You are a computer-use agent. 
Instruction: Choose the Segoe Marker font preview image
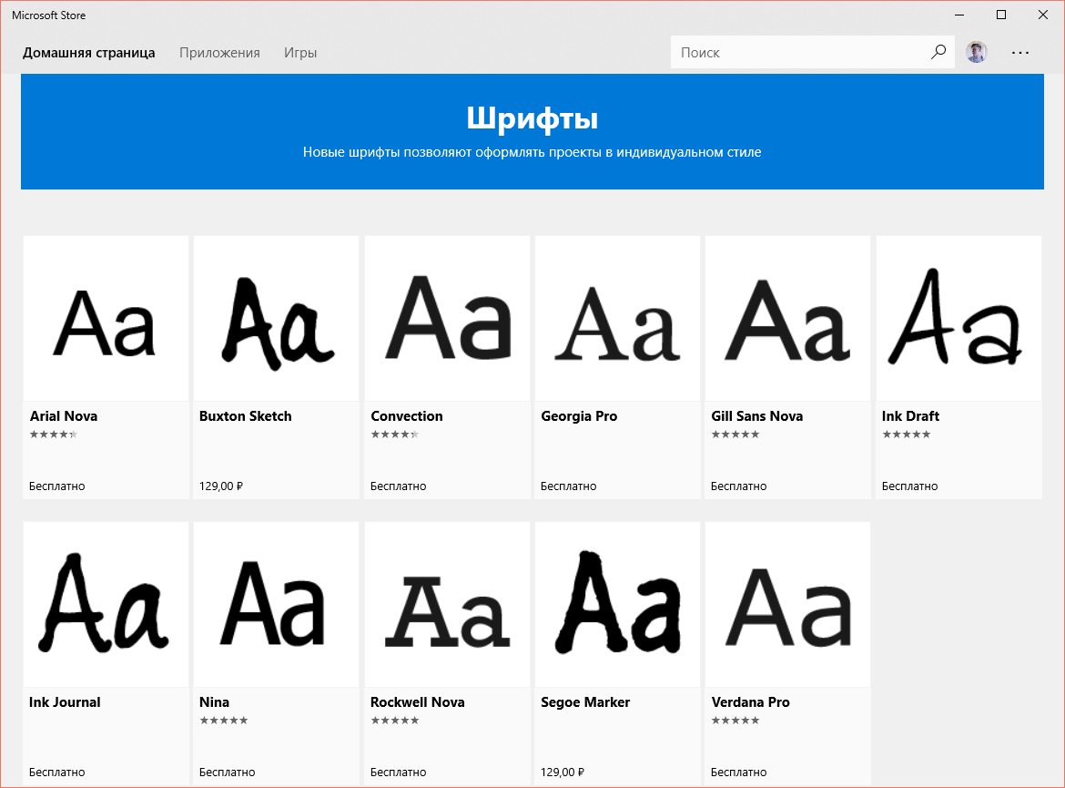[617, 604]
